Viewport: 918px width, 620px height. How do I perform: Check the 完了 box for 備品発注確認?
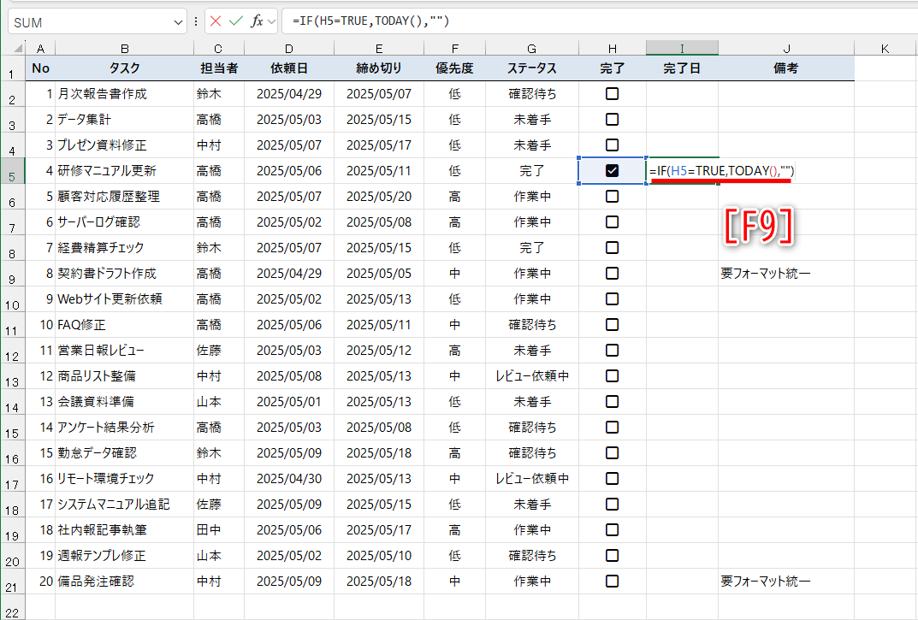[x=612, y=582]
